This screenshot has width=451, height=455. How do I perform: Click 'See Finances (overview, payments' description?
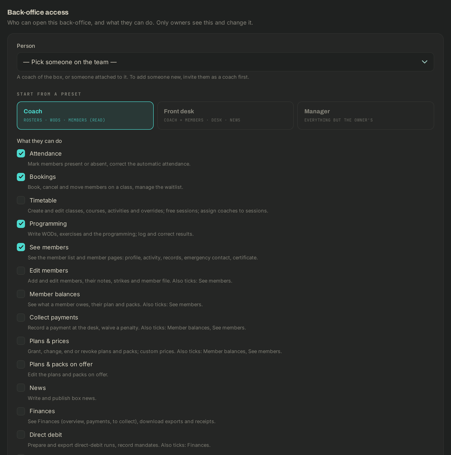(121, 421)
